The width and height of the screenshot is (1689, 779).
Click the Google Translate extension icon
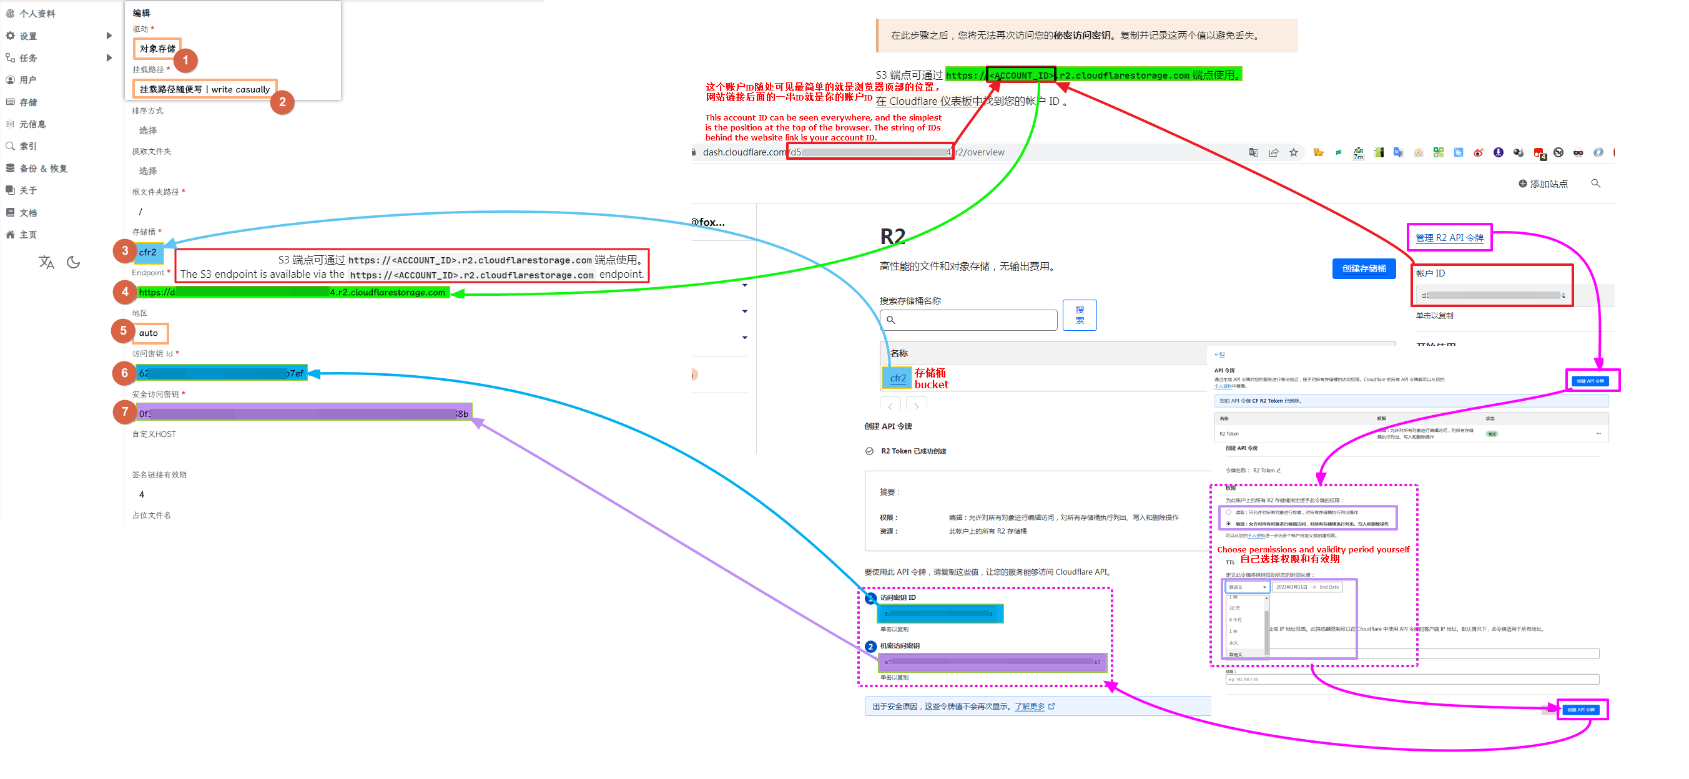[1398, 152]
